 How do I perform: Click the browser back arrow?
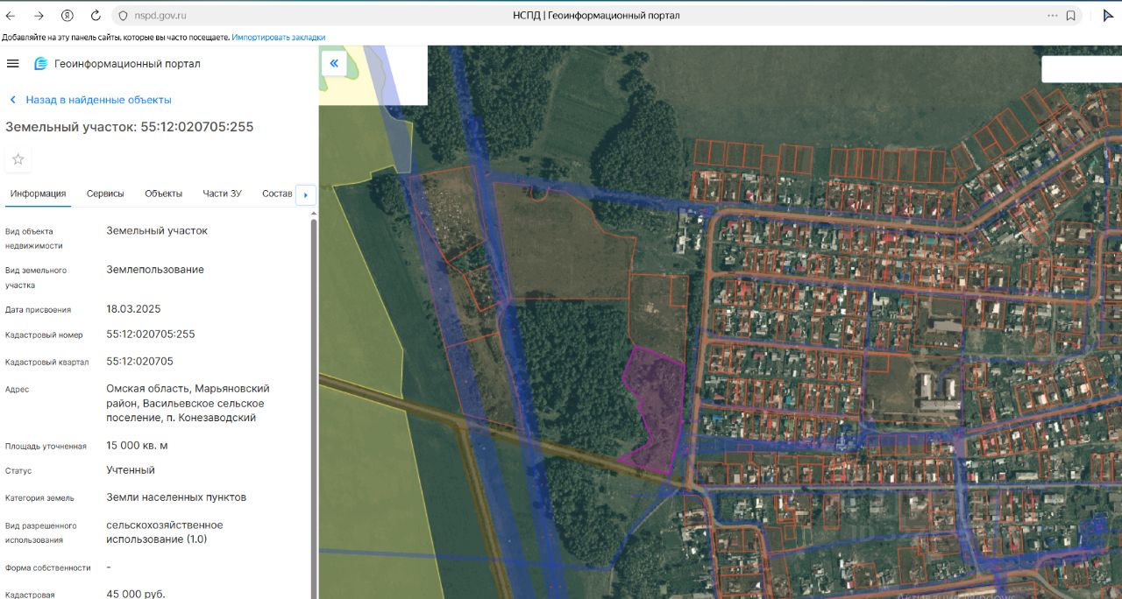coord(11,16)
